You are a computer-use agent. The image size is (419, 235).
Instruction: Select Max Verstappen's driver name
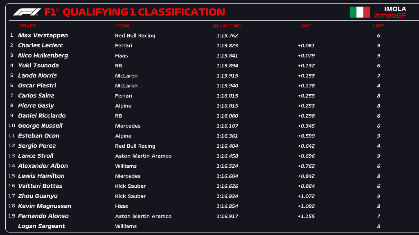pyautogui.click(x=43, y=35)
